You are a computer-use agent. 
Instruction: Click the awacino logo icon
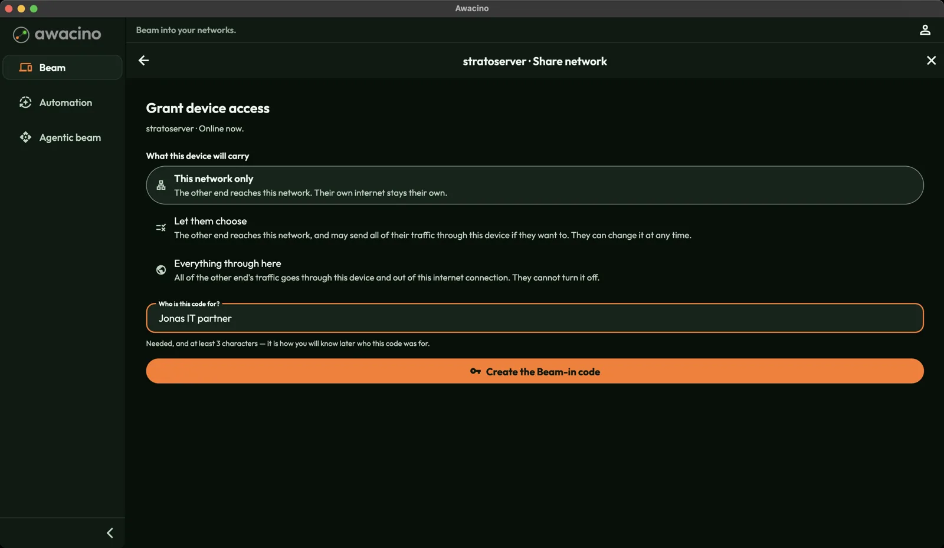coord(21,35)
